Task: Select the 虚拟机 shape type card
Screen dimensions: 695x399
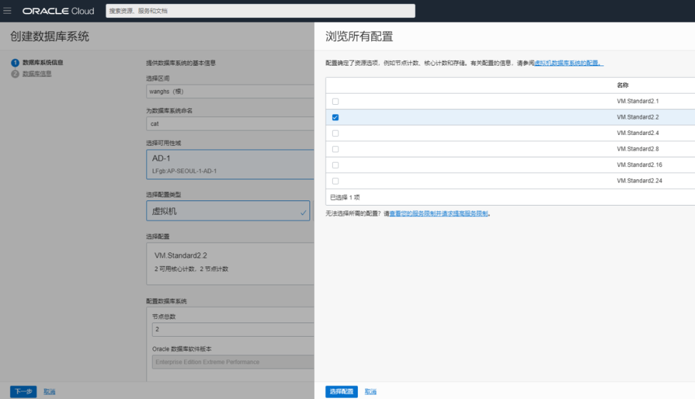Action: 228,211
